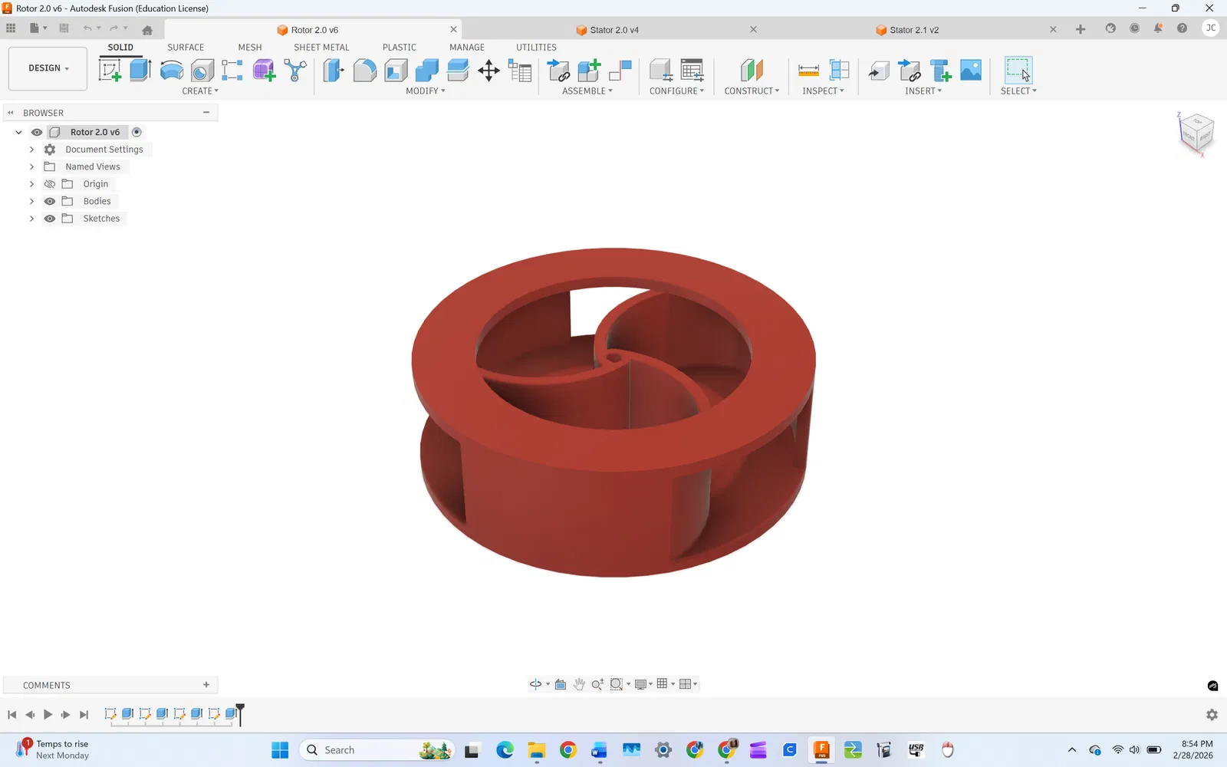Switch to the Stator 2.0 v4 document tab
Viewport: 1227px width, 767px height.
[613, 30]
